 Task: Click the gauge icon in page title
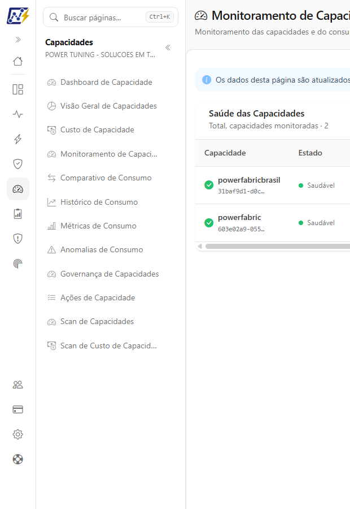[201, 15]
